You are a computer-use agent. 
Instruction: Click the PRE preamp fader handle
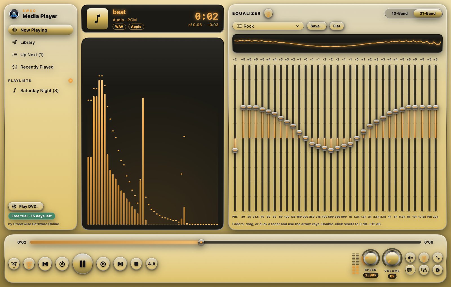[235, 150]
